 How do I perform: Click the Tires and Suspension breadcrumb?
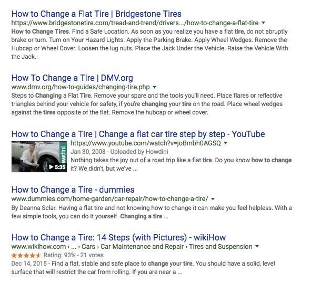coord(220,247)
